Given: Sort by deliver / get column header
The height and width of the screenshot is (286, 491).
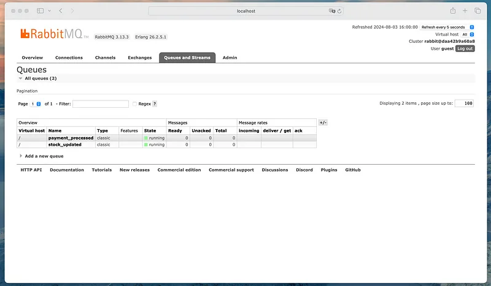Looking at the screenshot, I should [x=277, y=130].
